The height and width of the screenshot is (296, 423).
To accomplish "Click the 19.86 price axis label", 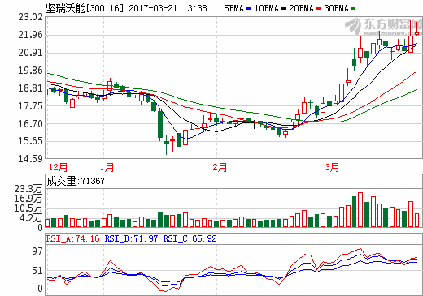I will click(x=30, y=71).
